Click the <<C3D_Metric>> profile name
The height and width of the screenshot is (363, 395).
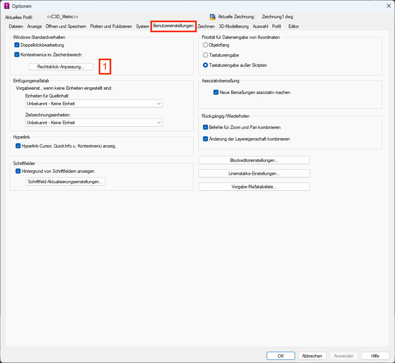tap(63, 17)
